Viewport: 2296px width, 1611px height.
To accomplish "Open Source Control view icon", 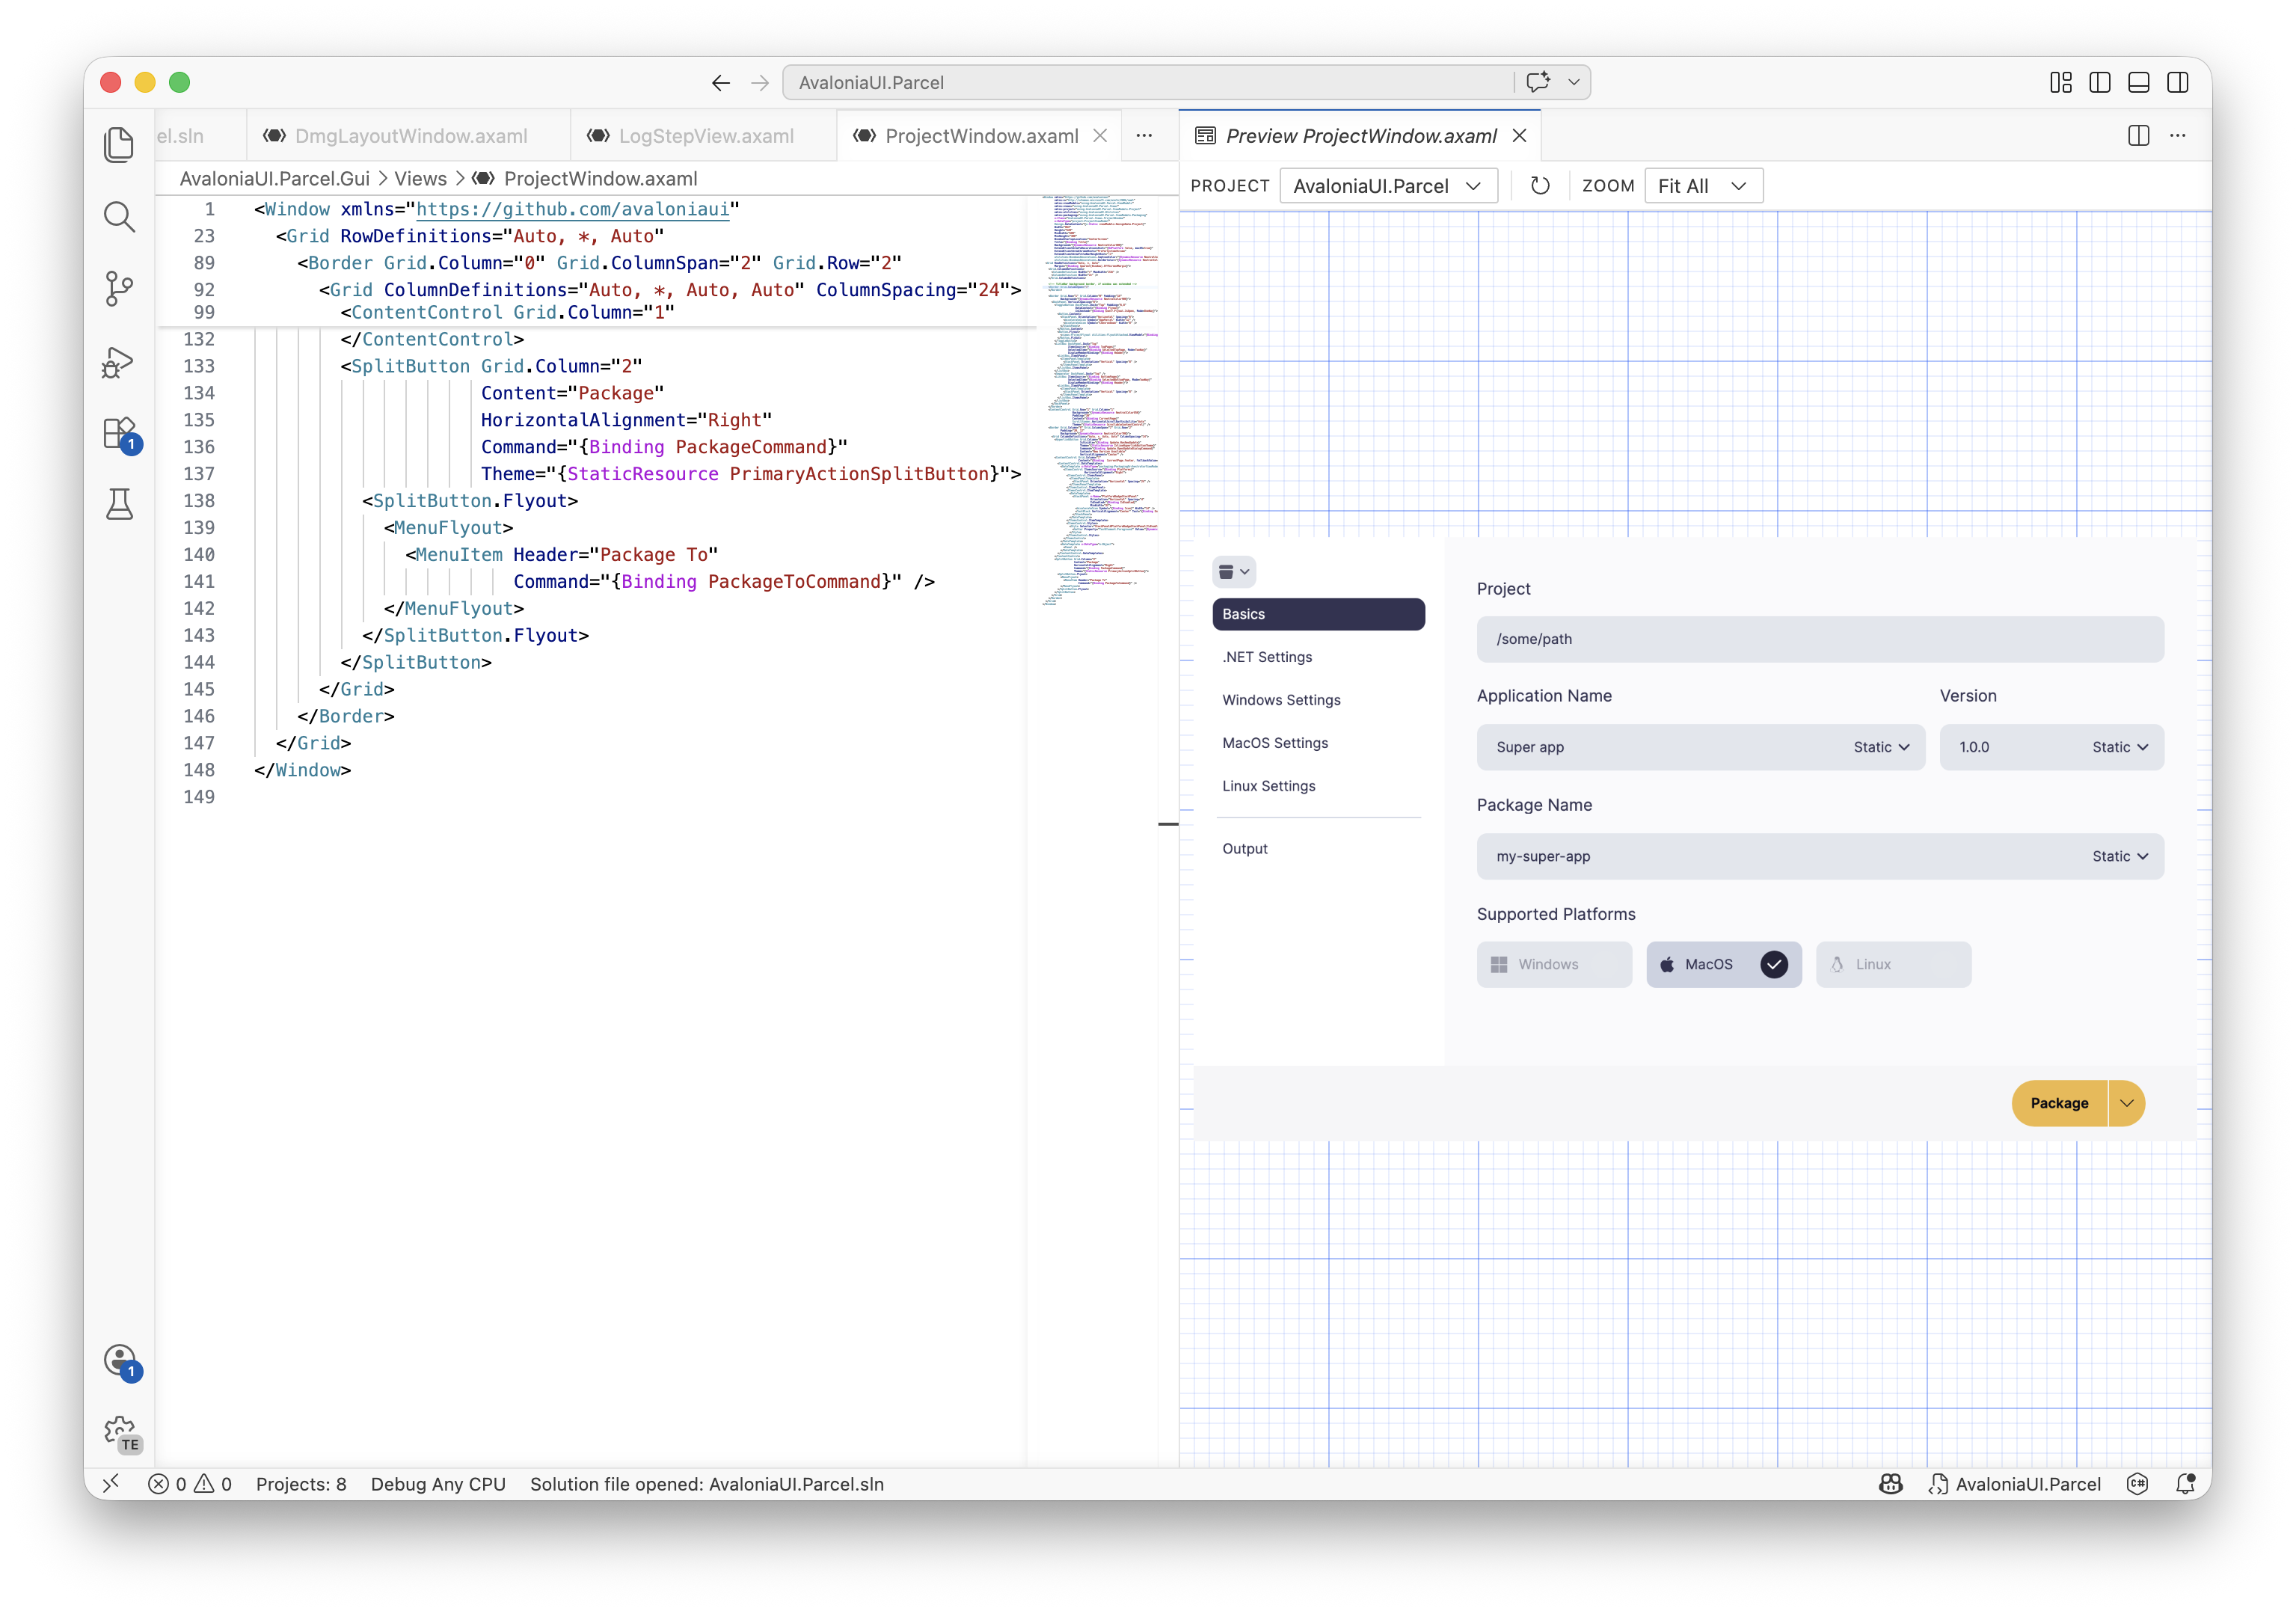I will [x=119, y=289].
